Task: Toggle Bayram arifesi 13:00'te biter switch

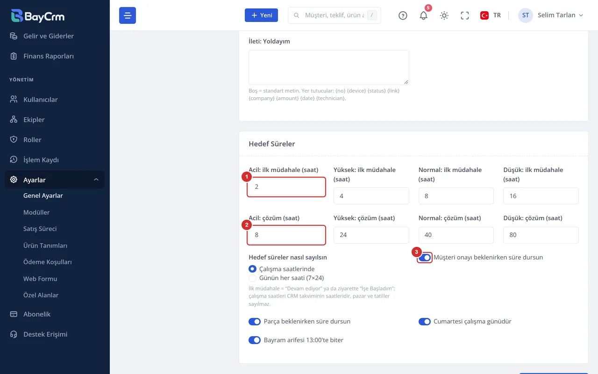Action: pos(255,340)
